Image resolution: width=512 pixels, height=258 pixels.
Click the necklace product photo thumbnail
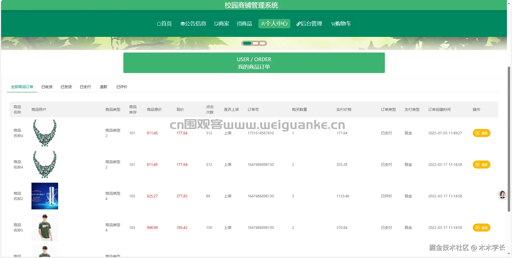click(45, 133)
